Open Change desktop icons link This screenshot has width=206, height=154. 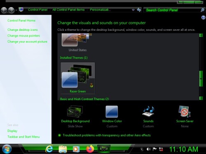(x=23, y=30)
